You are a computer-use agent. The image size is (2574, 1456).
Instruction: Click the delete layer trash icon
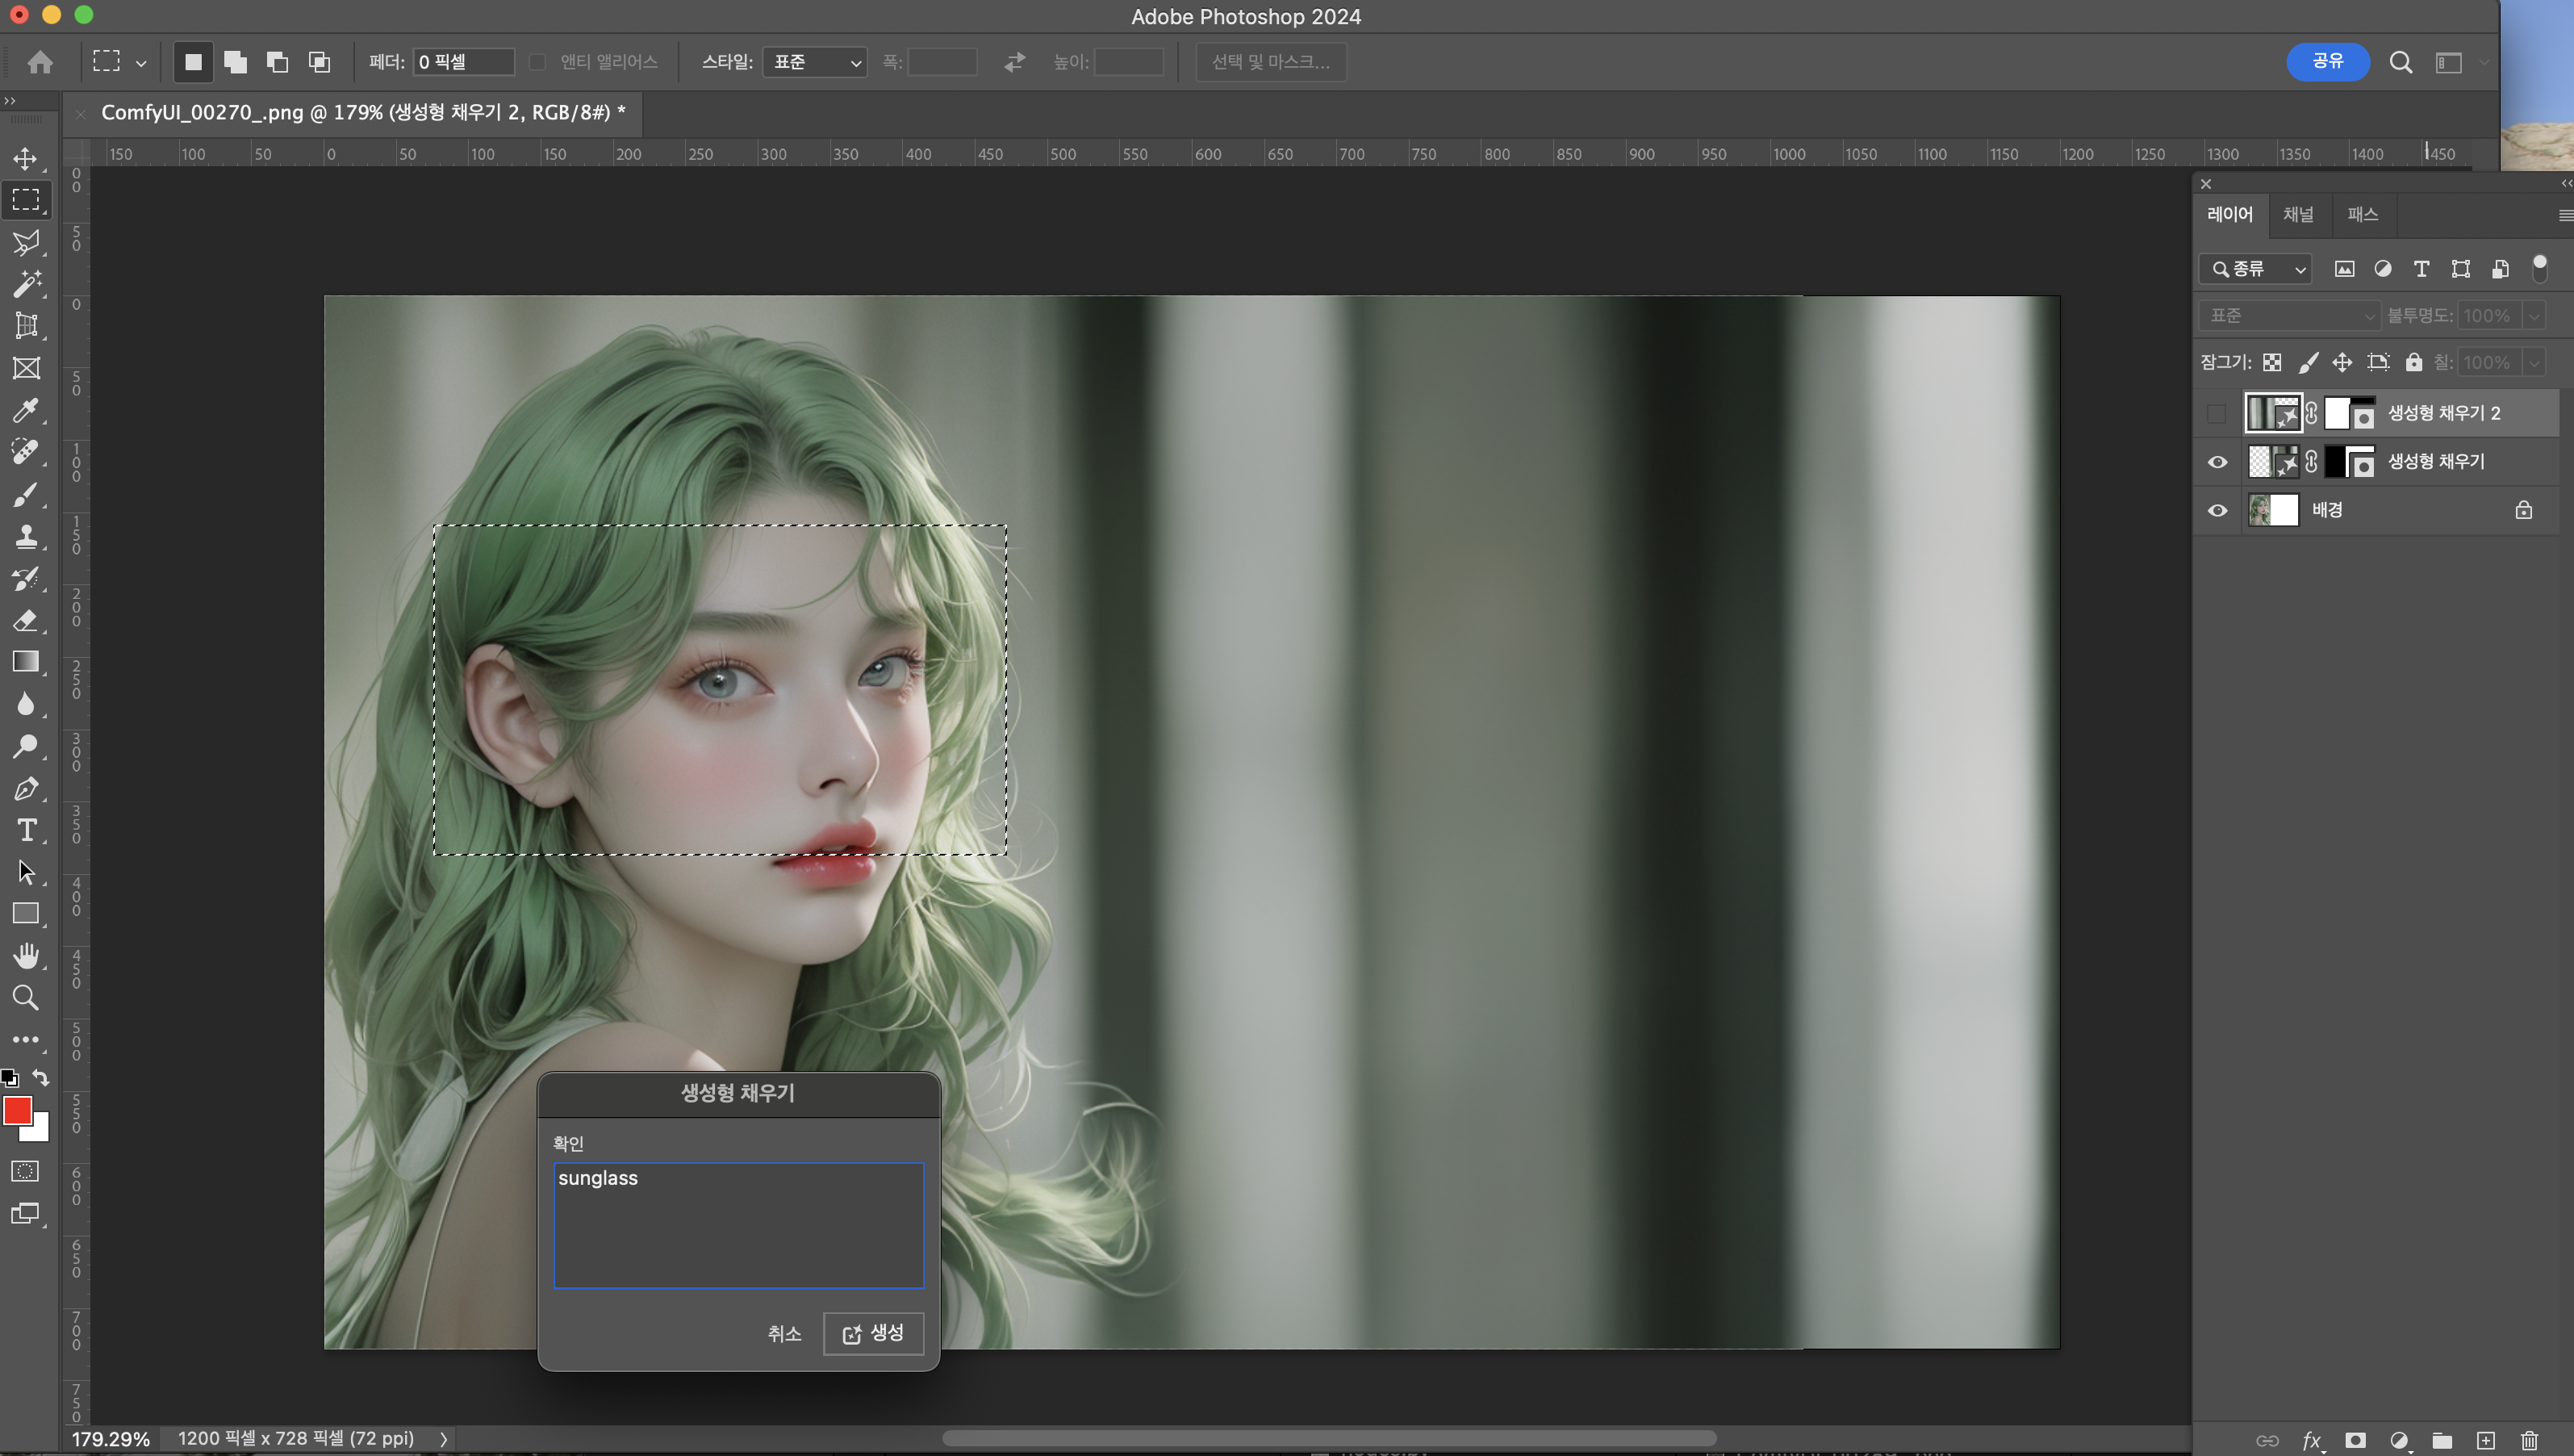coord(2529,1440)
